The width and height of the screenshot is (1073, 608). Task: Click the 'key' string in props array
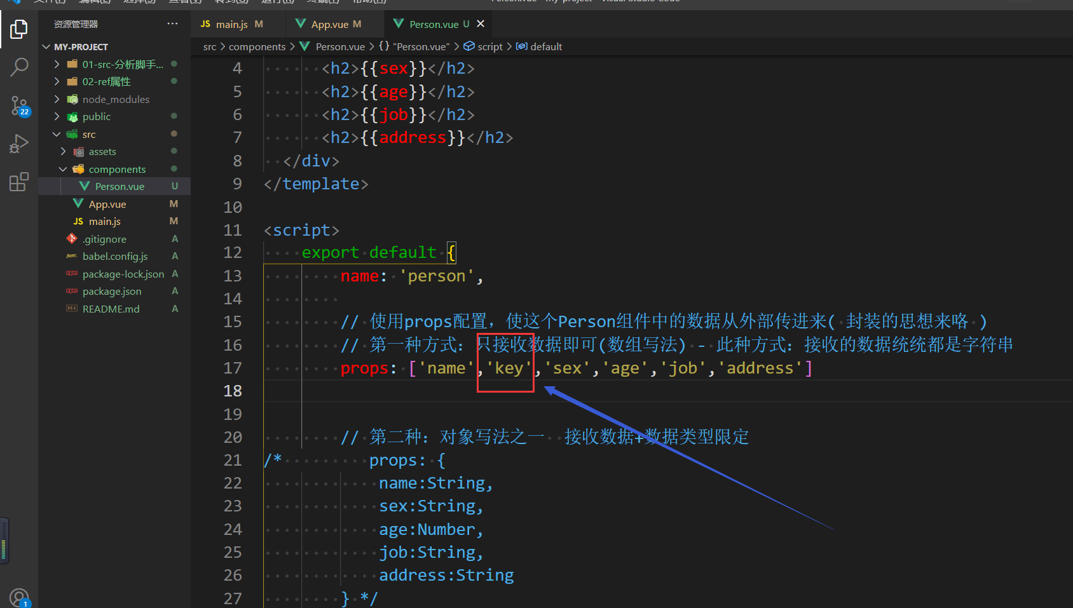coord(509,368)
